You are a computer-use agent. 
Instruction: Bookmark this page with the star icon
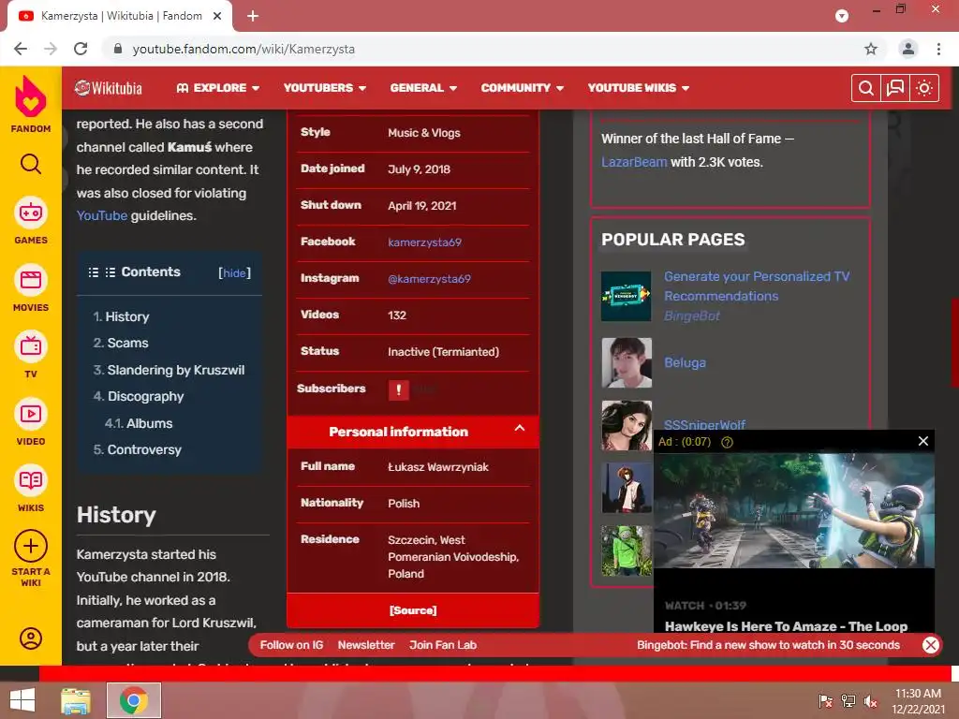871,49
